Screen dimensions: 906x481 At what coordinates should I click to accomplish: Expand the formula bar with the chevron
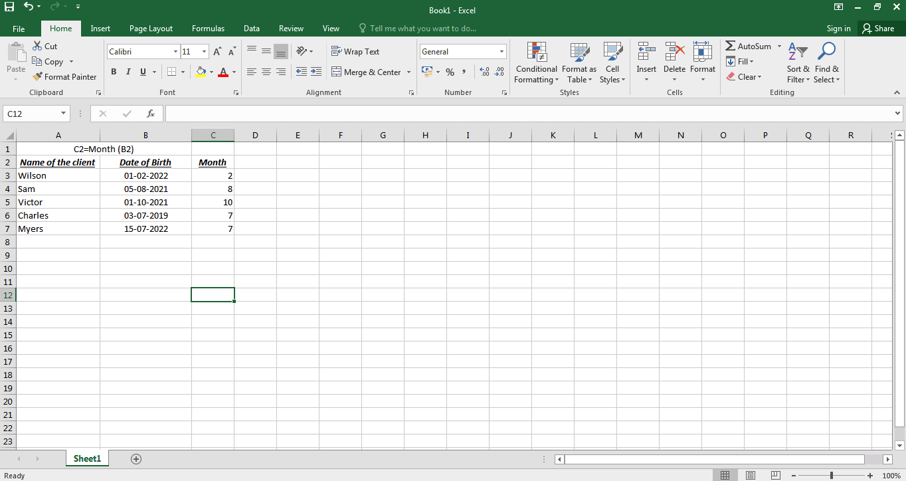pos(898,114)
